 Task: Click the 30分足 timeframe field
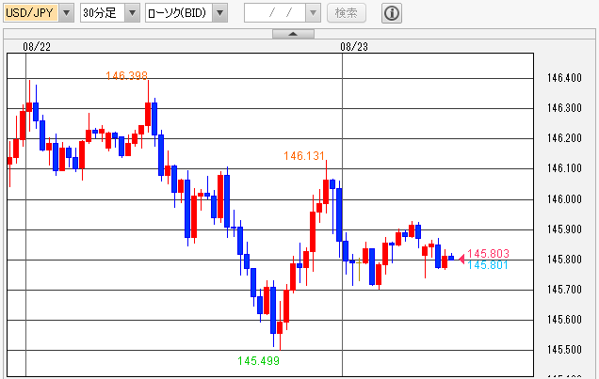tap(103, 13)
